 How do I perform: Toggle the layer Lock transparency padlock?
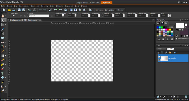click(x=170, y=52)
